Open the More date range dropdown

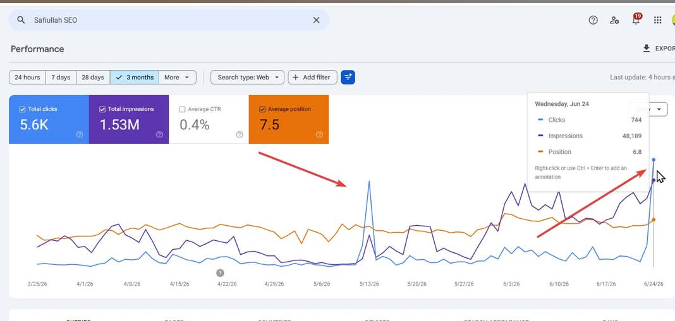coord(178,78)
